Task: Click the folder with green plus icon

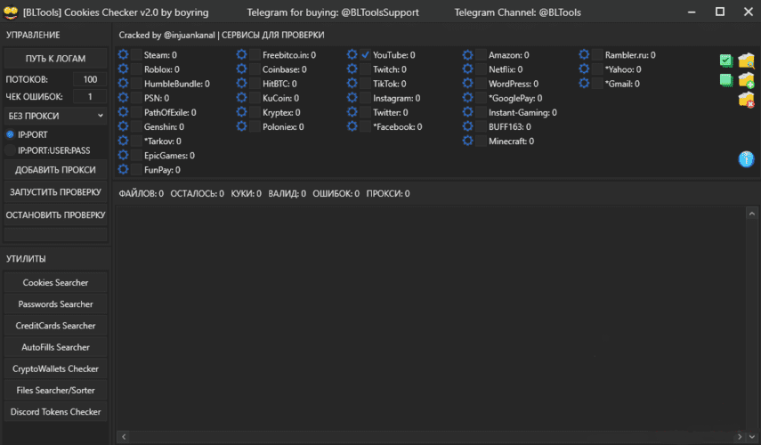Action: pos(747,80)
